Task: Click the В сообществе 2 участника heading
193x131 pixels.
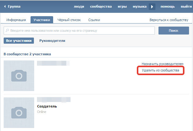Action: point(27,54)
